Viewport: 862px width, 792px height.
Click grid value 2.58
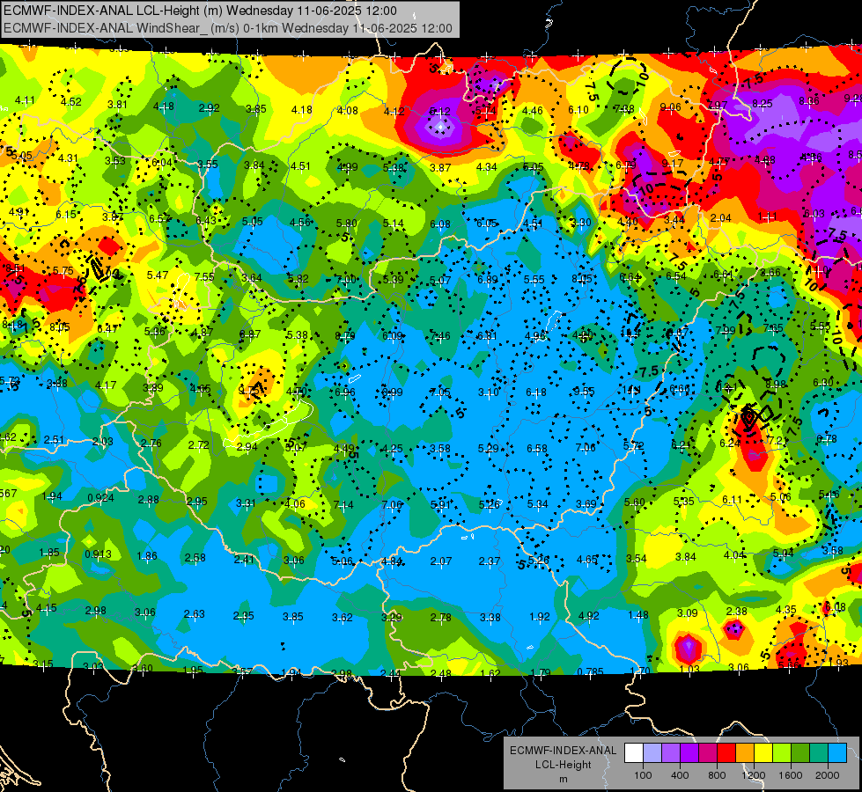pos(195,557)
